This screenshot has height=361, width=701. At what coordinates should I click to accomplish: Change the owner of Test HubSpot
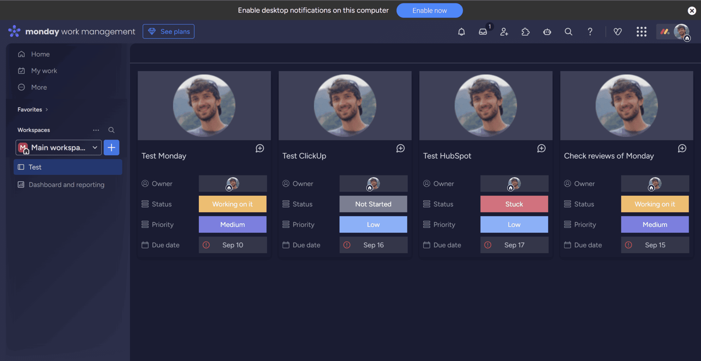pyautogui.click(x=514, y=184)
